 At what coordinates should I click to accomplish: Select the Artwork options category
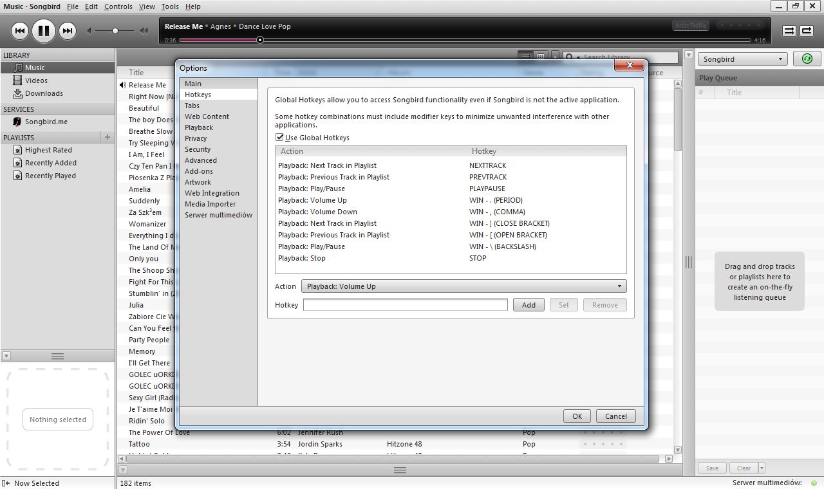tap(218, 182)
